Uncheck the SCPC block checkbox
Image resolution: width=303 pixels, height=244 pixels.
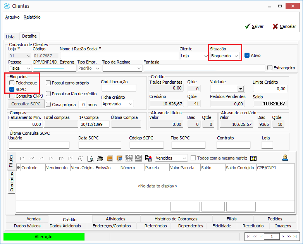pos(12,89)
